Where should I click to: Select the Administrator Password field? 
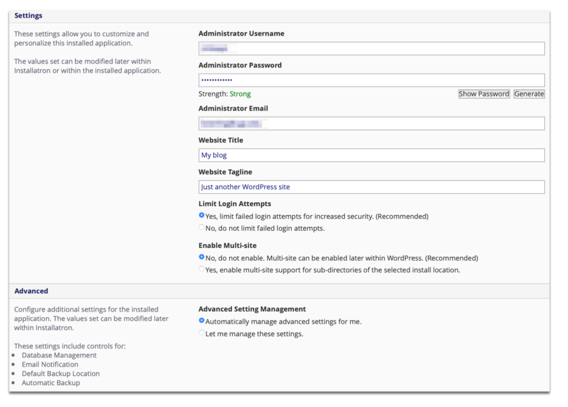(371, 80)
